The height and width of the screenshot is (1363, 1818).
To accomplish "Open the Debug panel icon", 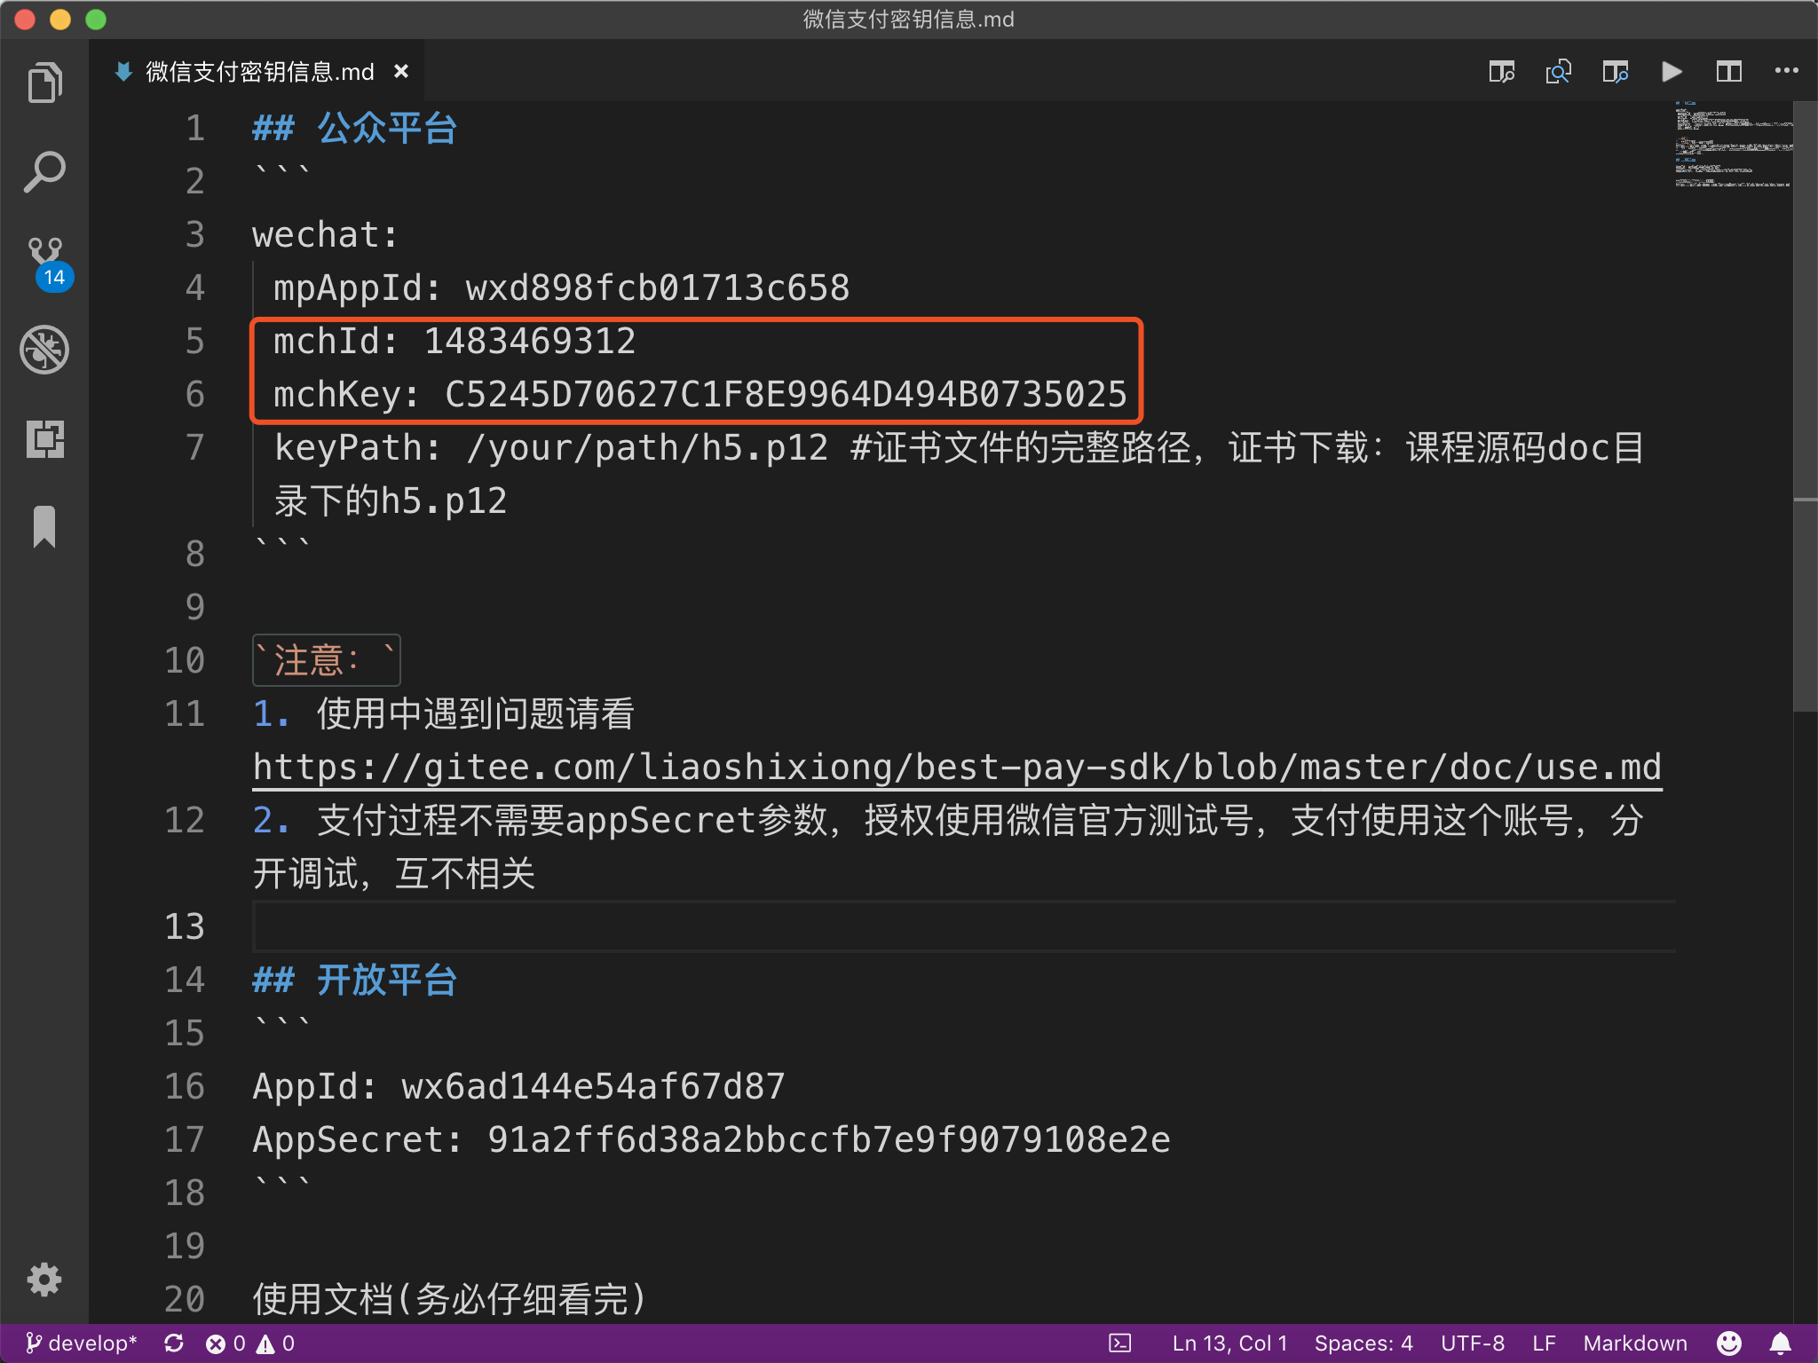I will point(44,350).
